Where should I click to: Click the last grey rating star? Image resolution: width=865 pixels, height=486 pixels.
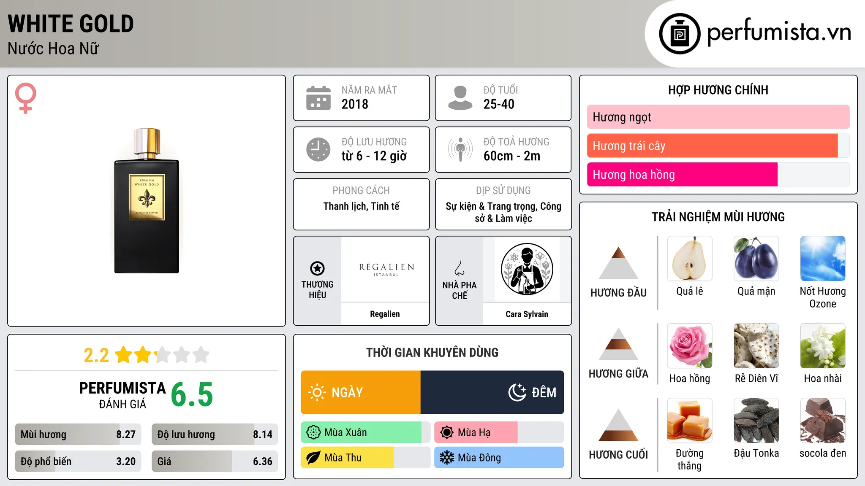coord(201,355)
